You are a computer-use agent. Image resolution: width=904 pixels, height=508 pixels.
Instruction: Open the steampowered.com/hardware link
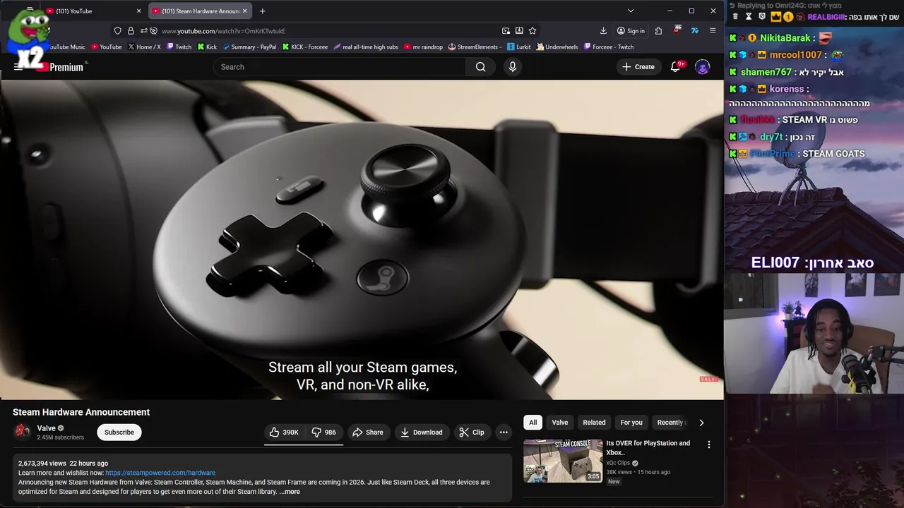tap(160, 473)
